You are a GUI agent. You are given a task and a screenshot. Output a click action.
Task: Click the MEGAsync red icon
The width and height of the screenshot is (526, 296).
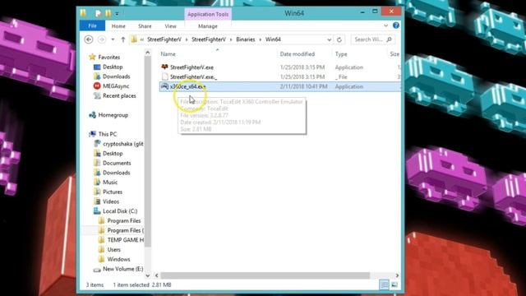pyautogui.click(x=97, y=86)
